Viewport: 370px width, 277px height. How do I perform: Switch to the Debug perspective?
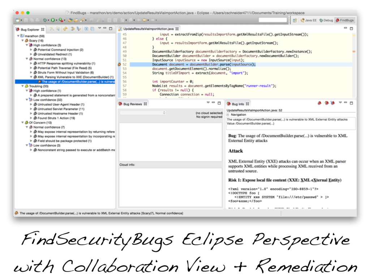(326, 20)
